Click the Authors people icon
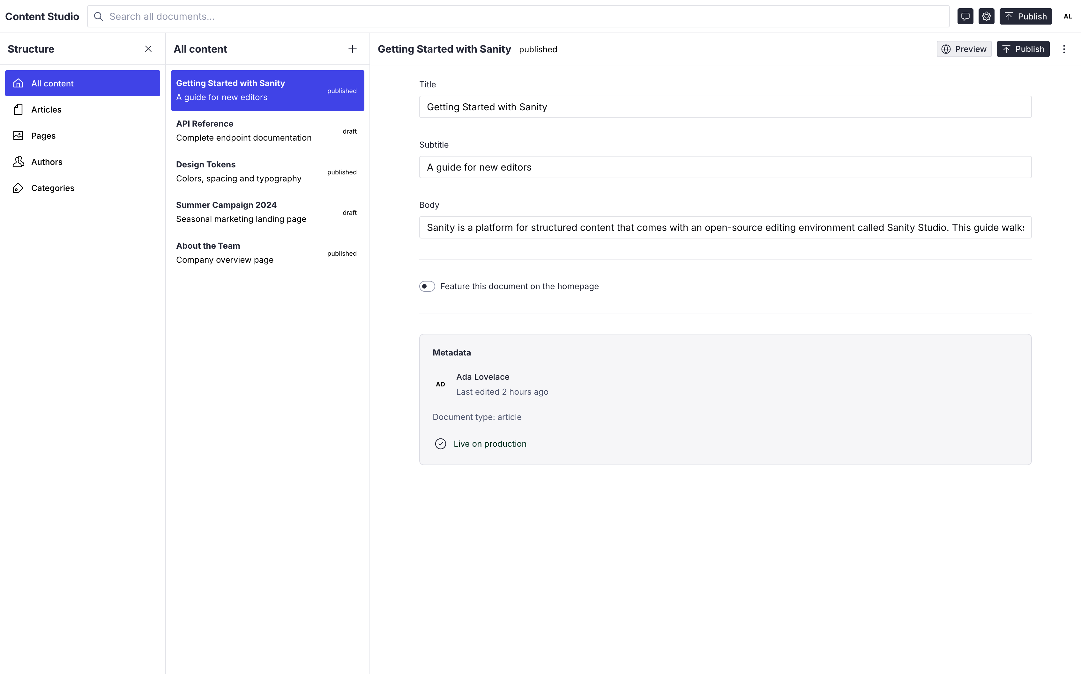This screenshot has height=674, width=1081. pyautogui.click(x=18, y=162)
